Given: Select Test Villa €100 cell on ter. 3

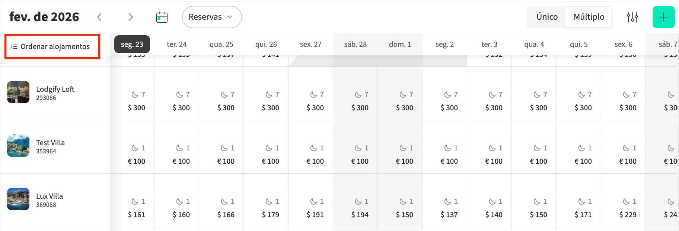Looking at the screenshot, I should click(x=494, y=161).
